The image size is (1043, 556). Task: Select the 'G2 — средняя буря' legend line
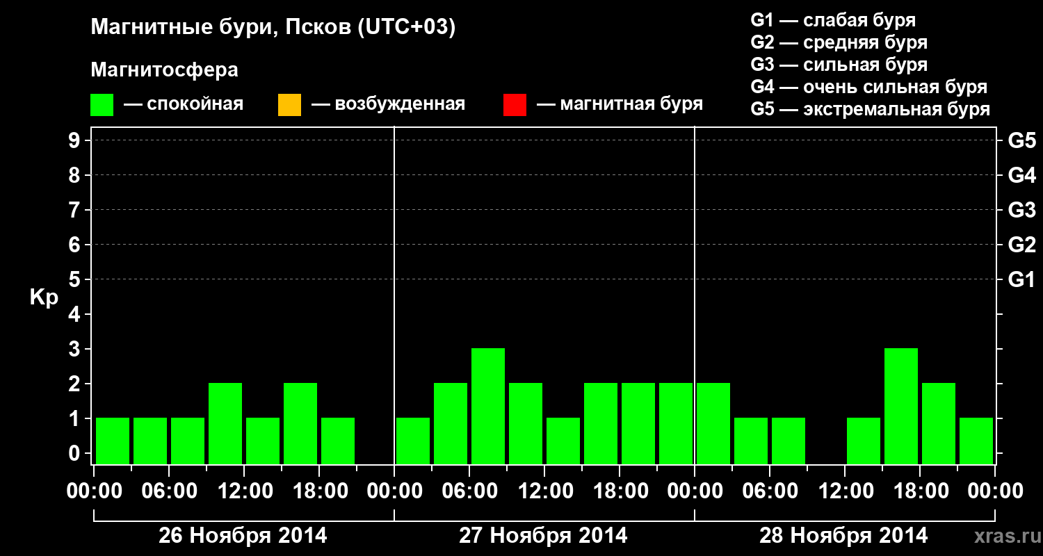point(839,42)
